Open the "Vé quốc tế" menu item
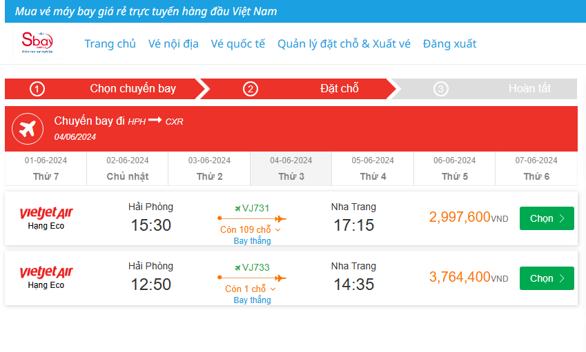The height and width of the screenshot is (352, 586). pyautogui.click(x=238, y=44)
